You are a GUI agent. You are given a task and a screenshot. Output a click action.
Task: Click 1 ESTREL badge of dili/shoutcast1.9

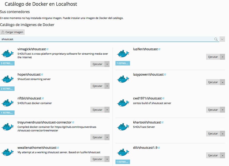click(x=123, y=162)
